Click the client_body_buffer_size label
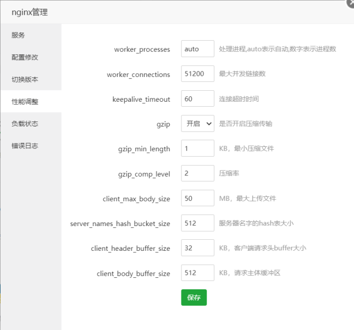The image size is (354, 330). pos(134,274)
